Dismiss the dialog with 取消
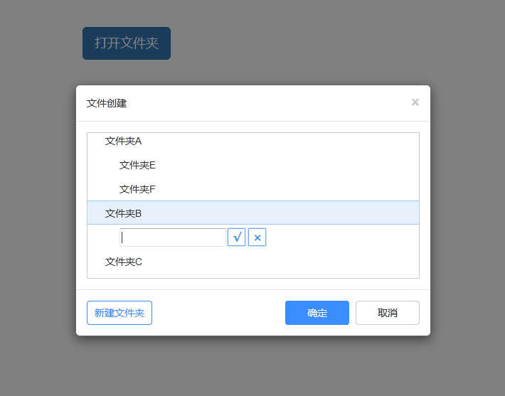This screenshot has width=505, height=396. point(388,313)
